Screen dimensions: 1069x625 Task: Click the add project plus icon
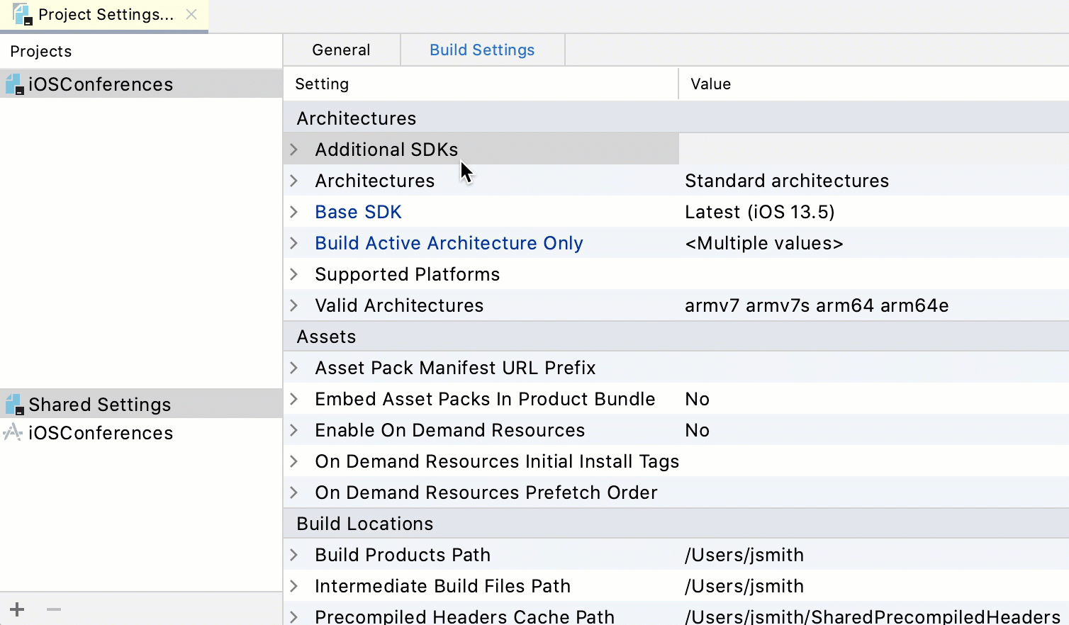[x=17, y=609]
